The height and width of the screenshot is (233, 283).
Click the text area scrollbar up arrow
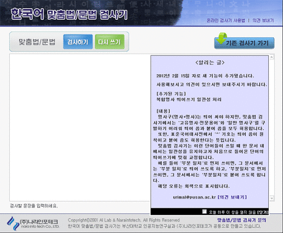click(x=272, y=57)
